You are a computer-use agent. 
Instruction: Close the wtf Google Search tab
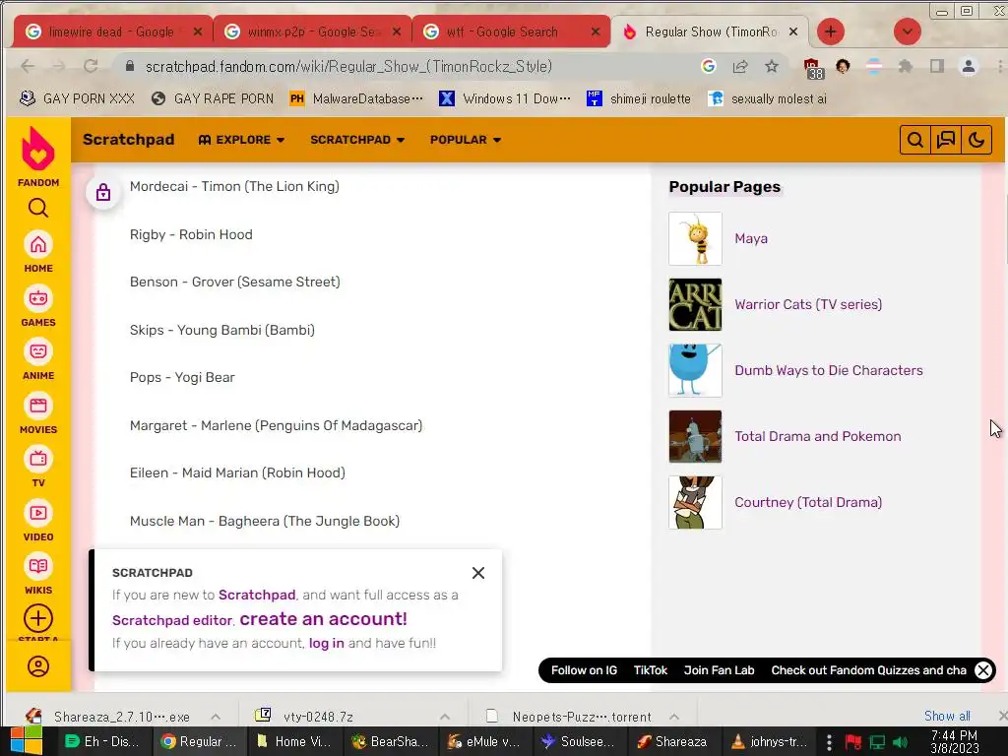[x=596, y=31]
